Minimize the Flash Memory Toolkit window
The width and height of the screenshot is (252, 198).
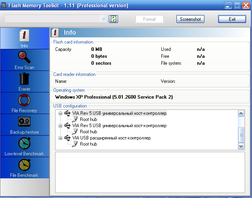pos(228,5)
